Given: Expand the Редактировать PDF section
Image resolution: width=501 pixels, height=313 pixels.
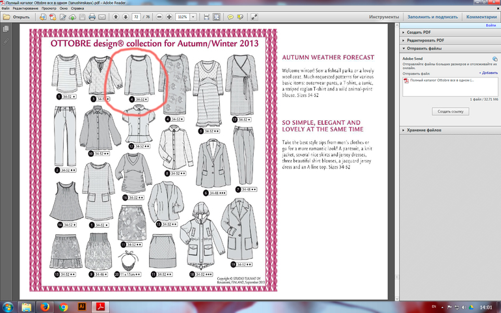Looking at the screenshot, I should coord(426,40).
